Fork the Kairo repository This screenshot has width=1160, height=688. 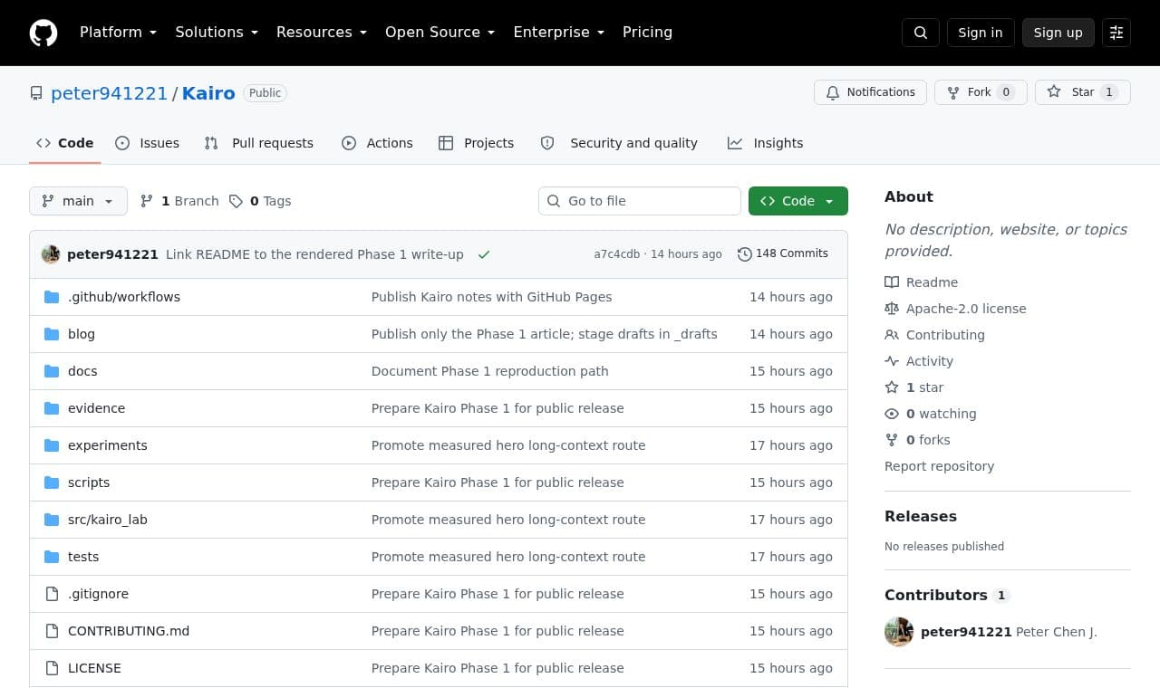point(981,92)
